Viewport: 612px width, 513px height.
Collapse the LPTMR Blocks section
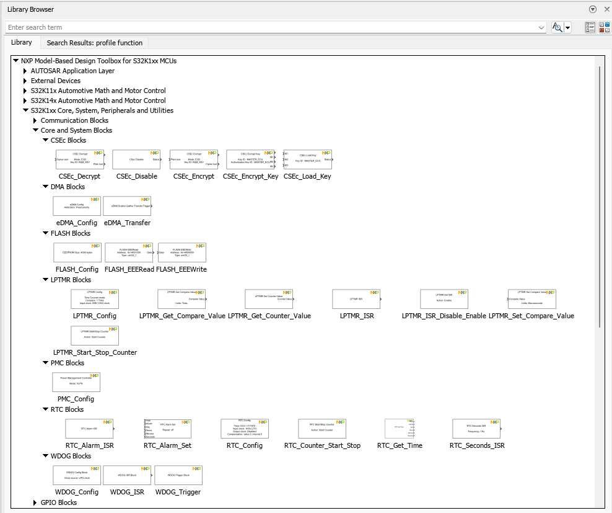tap(45, 280)
